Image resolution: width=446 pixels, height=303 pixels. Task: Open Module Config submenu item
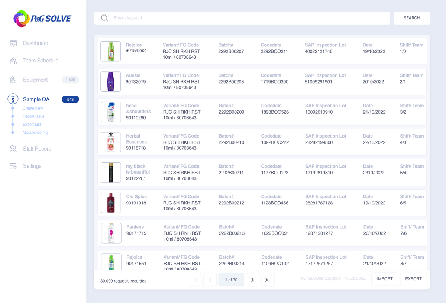click(35, 133)
